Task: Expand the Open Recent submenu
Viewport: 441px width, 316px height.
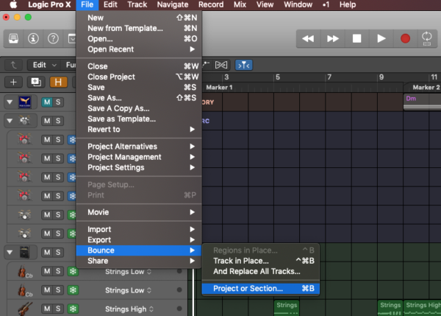Action: (139, 49)
